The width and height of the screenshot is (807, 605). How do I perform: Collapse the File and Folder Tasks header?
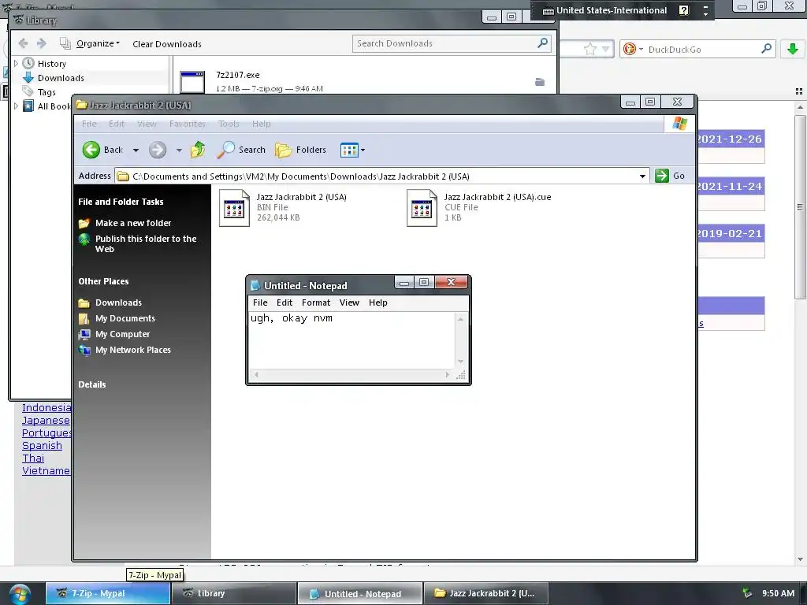click(121, 202)
